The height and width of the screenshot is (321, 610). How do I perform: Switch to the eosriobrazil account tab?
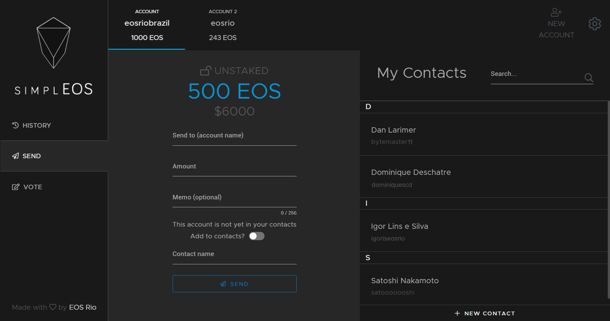pos(147,25)
